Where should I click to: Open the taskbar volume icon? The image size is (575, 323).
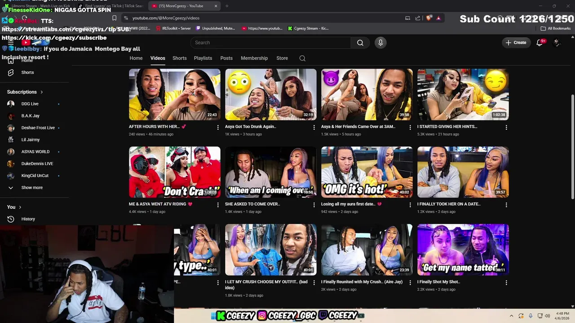point(547,316)
